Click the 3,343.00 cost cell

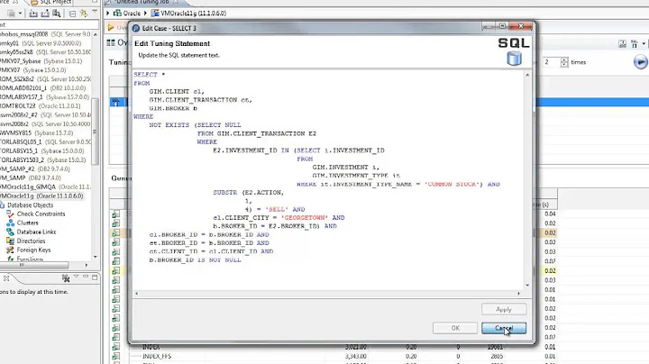(355, 356)
